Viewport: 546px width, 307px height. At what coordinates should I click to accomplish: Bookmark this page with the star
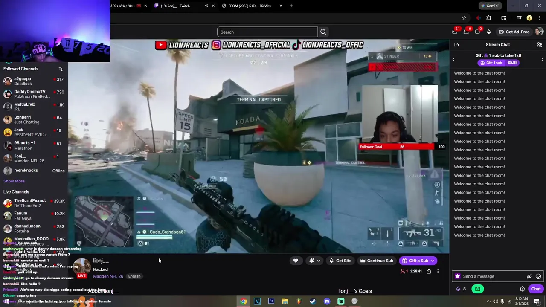coord(464,18)
